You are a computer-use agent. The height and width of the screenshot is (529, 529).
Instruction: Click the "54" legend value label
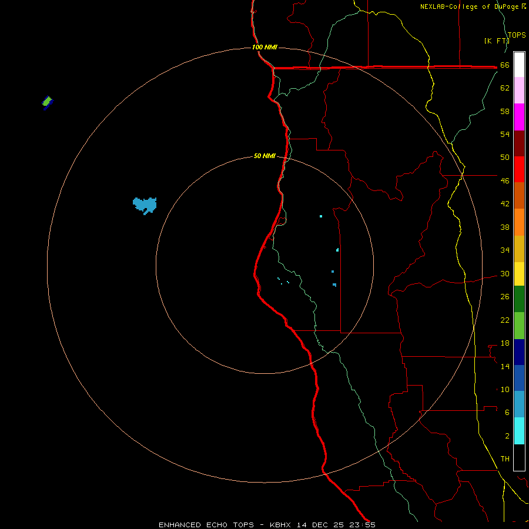[x=505, y=134]
